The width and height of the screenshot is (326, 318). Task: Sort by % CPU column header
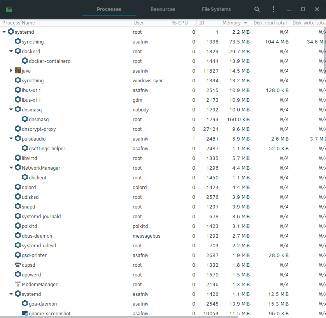click(x=183, y=23)
